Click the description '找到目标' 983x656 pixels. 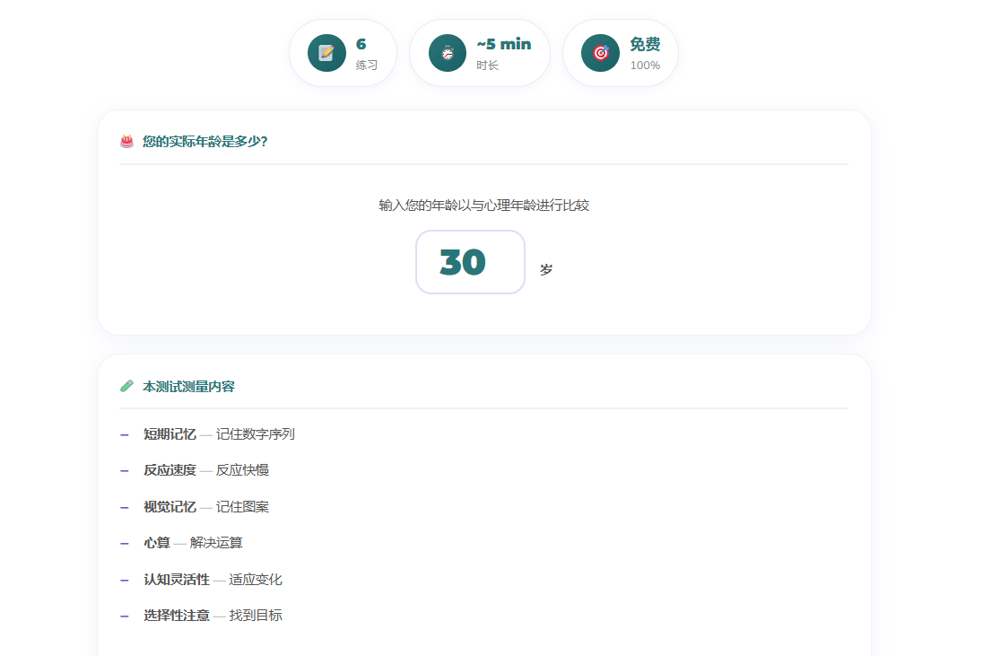255,616
